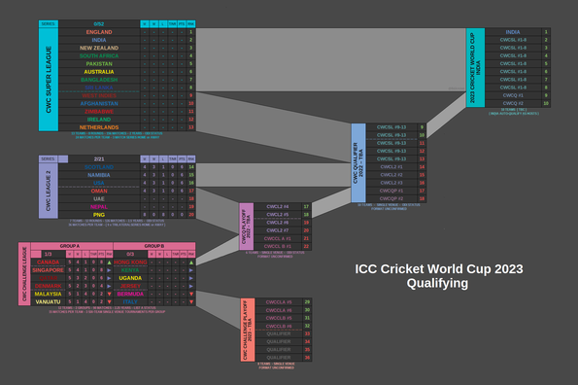
Task: Select the CWC SUPER LEAGUE vertical label
Action: click(49, 80)
